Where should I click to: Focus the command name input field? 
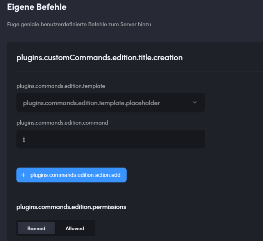click(111, 139)
